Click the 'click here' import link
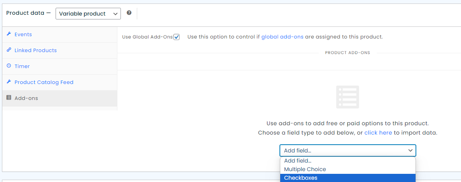 point(378,133)
